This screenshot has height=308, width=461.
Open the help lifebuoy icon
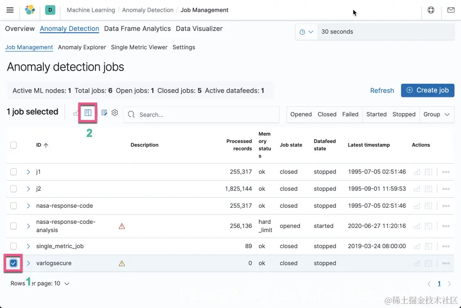(x=431, y=10)
